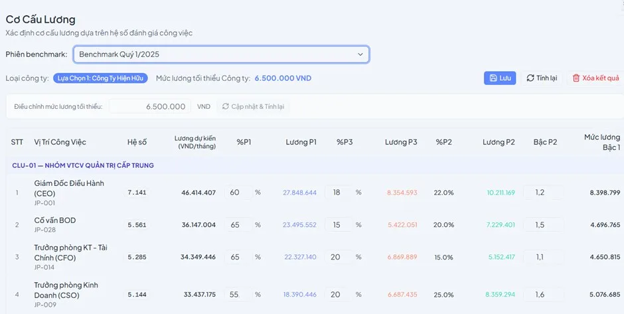Click the Lương P3 value 8.354.593

click(x=402, y=193)
